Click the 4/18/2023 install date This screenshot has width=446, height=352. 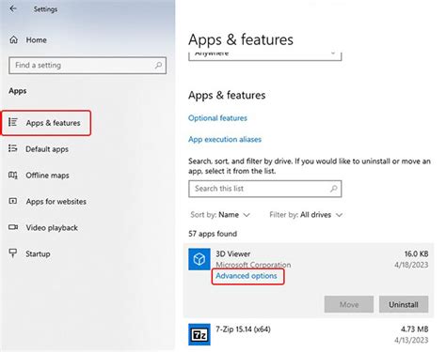(x=411, y=265)
